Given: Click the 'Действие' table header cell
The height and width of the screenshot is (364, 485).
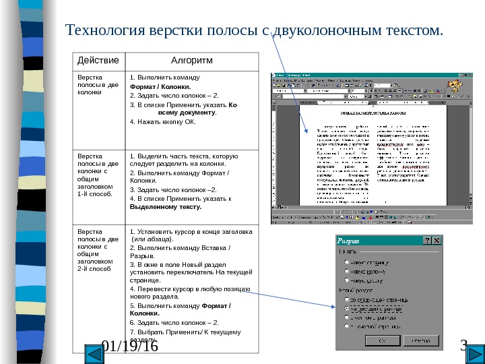Looking at the screenshot, I should 98,61.
